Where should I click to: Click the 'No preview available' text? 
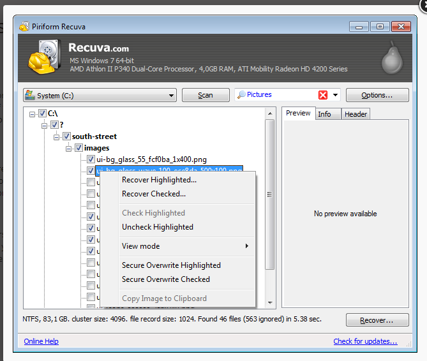pyautogui.click(x=345, y=214)
